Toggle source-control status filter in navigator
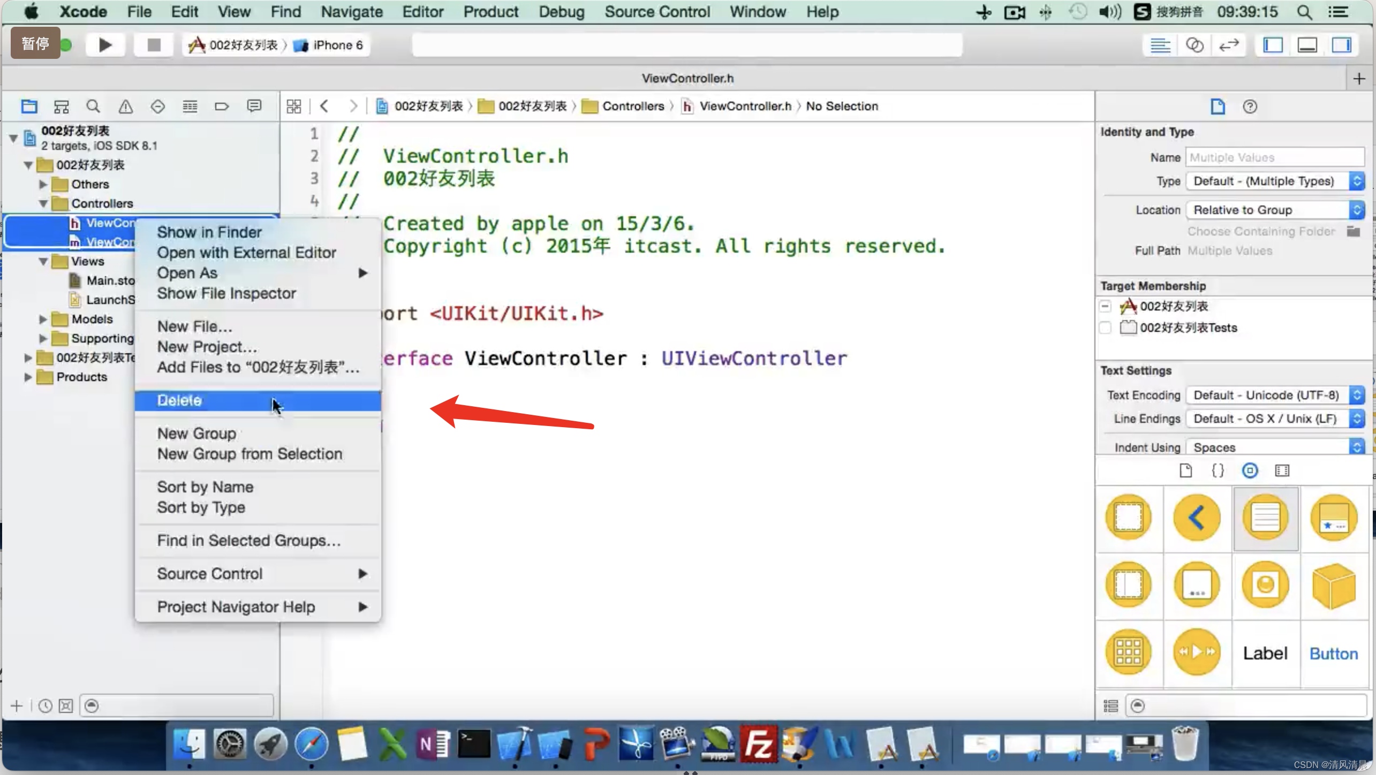The height and width of the screenshot is (775, 1376). point(66,706)
